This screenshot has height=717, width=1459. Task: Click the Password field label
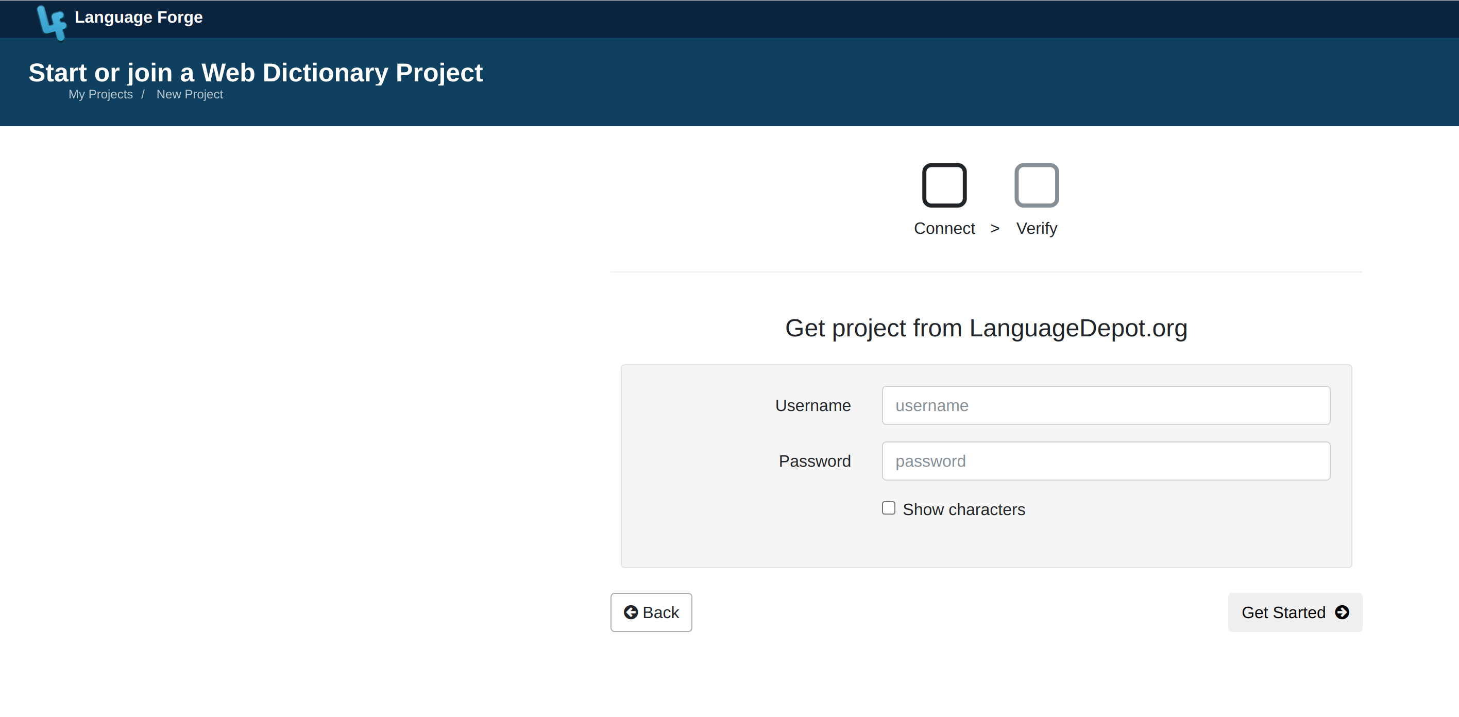coord(815,461)
